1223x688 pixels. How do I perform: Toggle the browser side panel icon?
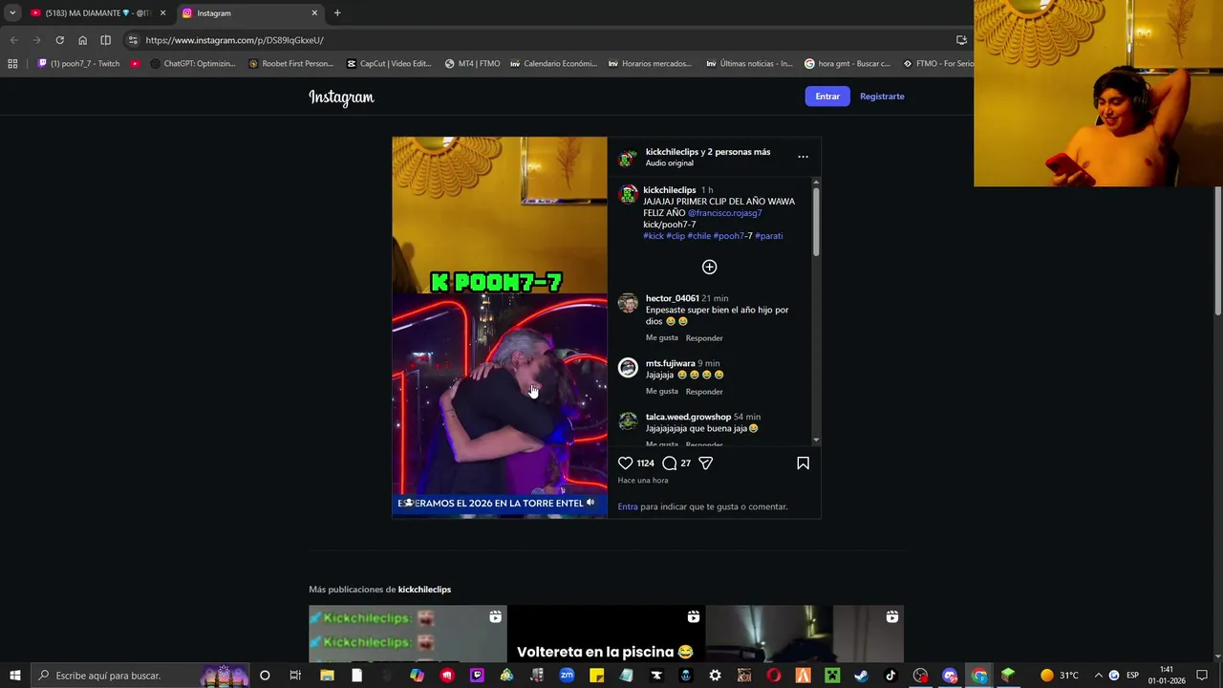[105, 40]
